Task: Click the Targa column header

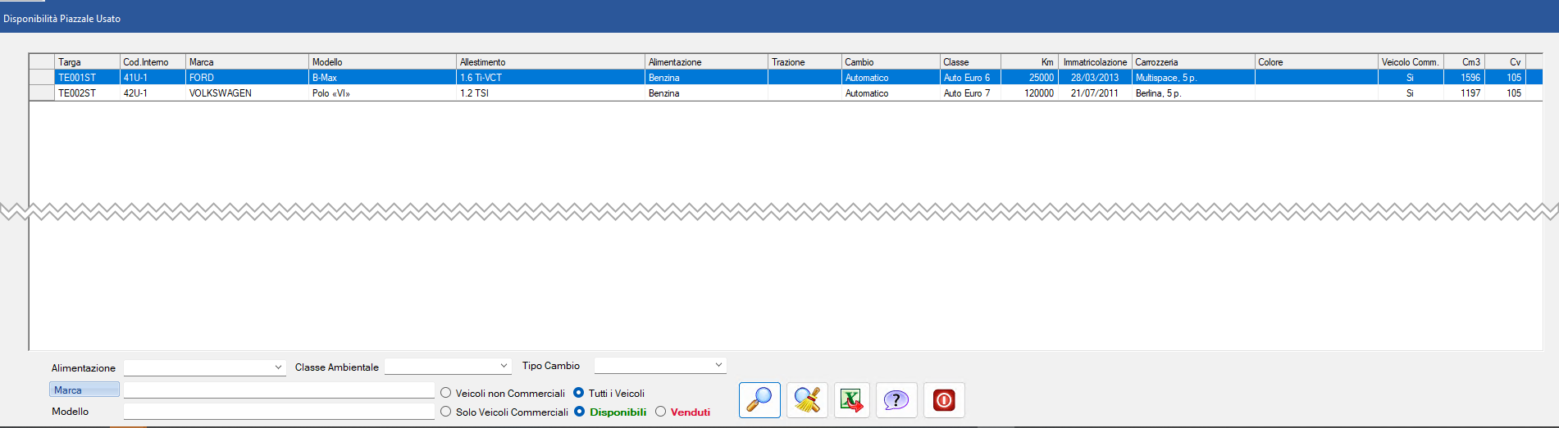Action: [87, 62]
